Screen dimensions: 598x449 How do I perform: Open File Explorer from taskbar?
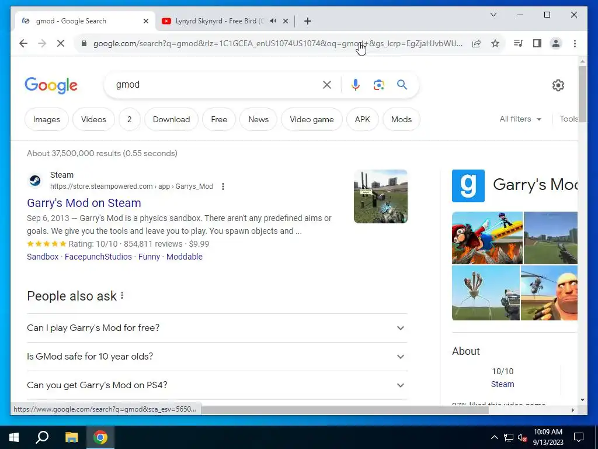71,437
